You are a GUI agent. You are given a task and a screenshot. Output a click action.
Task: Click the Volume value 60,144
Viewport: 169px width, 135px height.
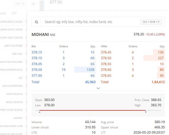[x=90, y=122]
